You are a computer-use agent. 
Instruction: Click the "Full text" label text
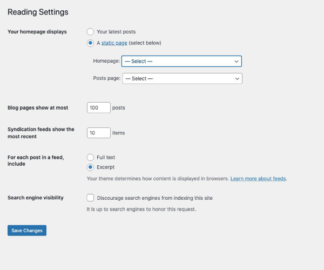pos(106,158)
